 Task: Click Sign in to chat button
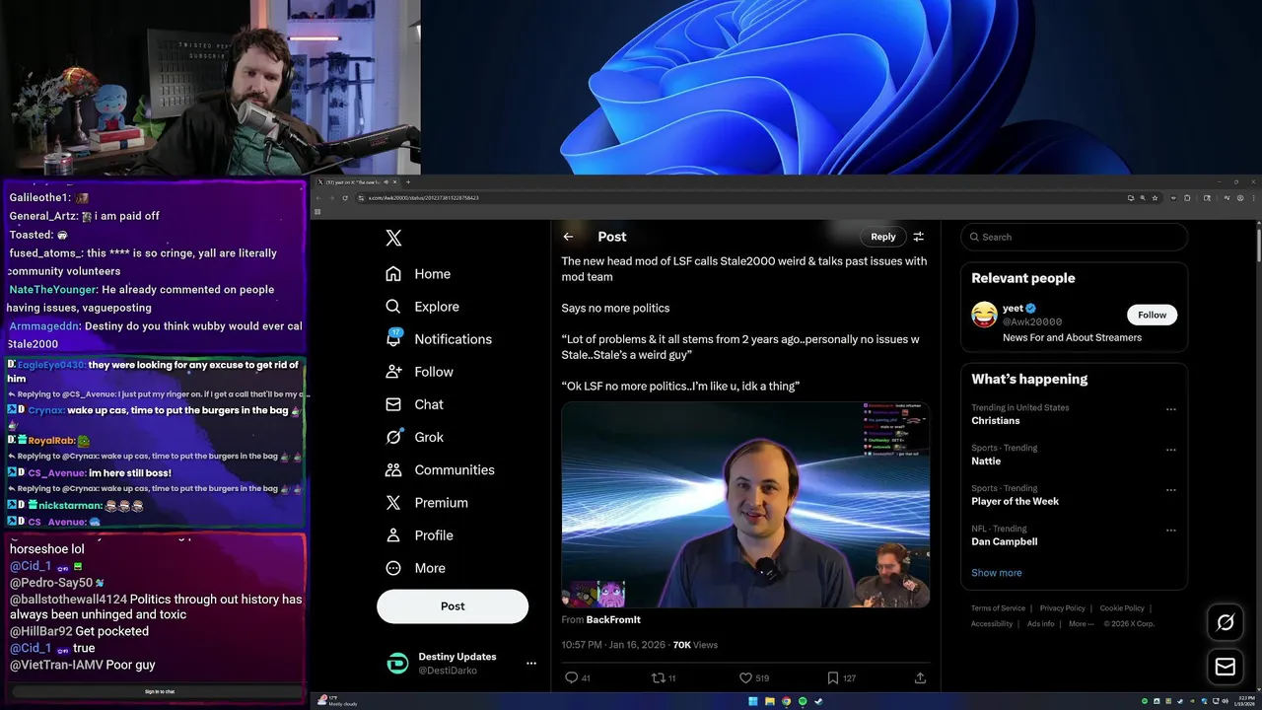[x=158, y=691]
